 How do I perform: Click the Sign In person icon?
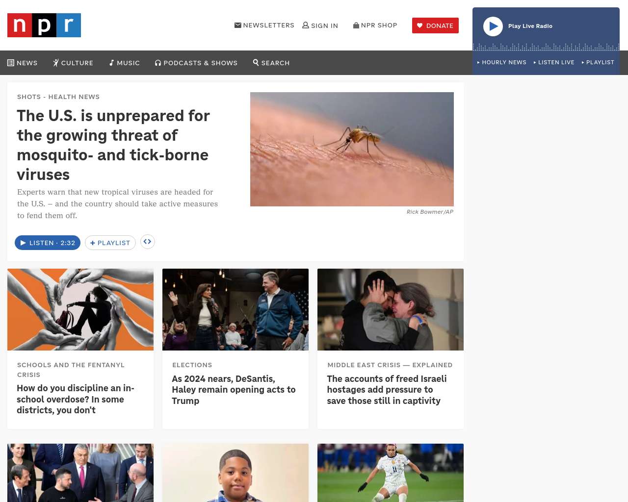306,25
